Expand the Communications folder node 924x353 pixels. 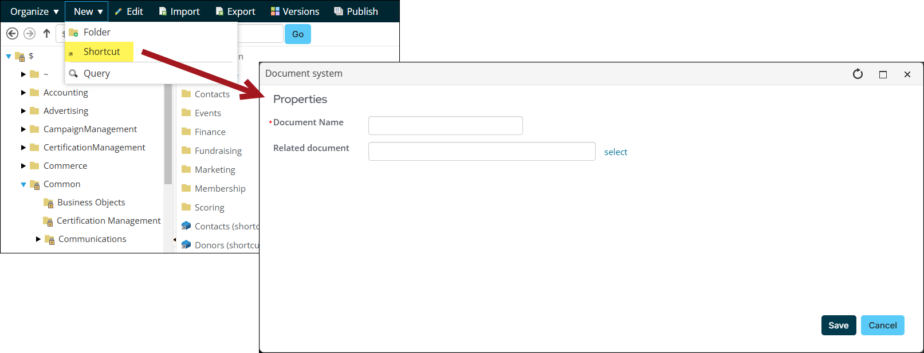click(x=38, y=239)
